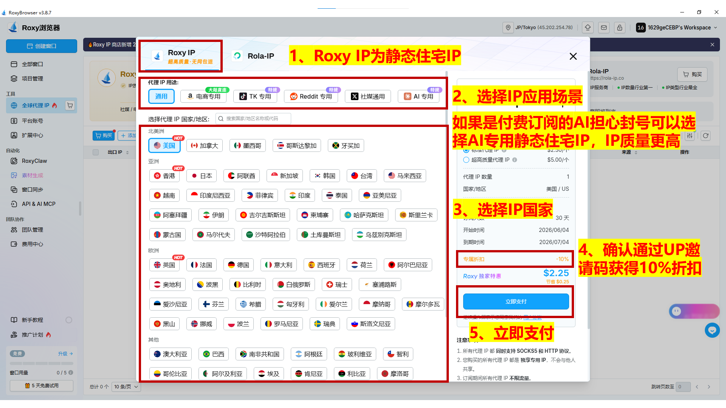Switch to the Rola-IP tab
726x408 pixels.
pyautogui.click(x=253, y=56)
